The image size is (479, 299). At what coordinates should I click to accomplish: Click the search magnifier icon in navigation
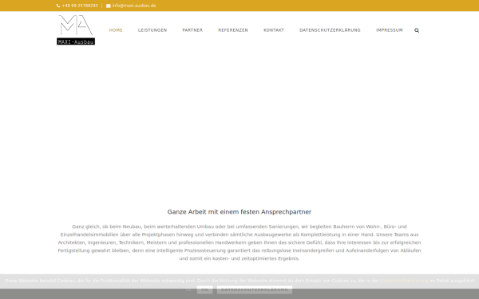(x=417, y=30)
